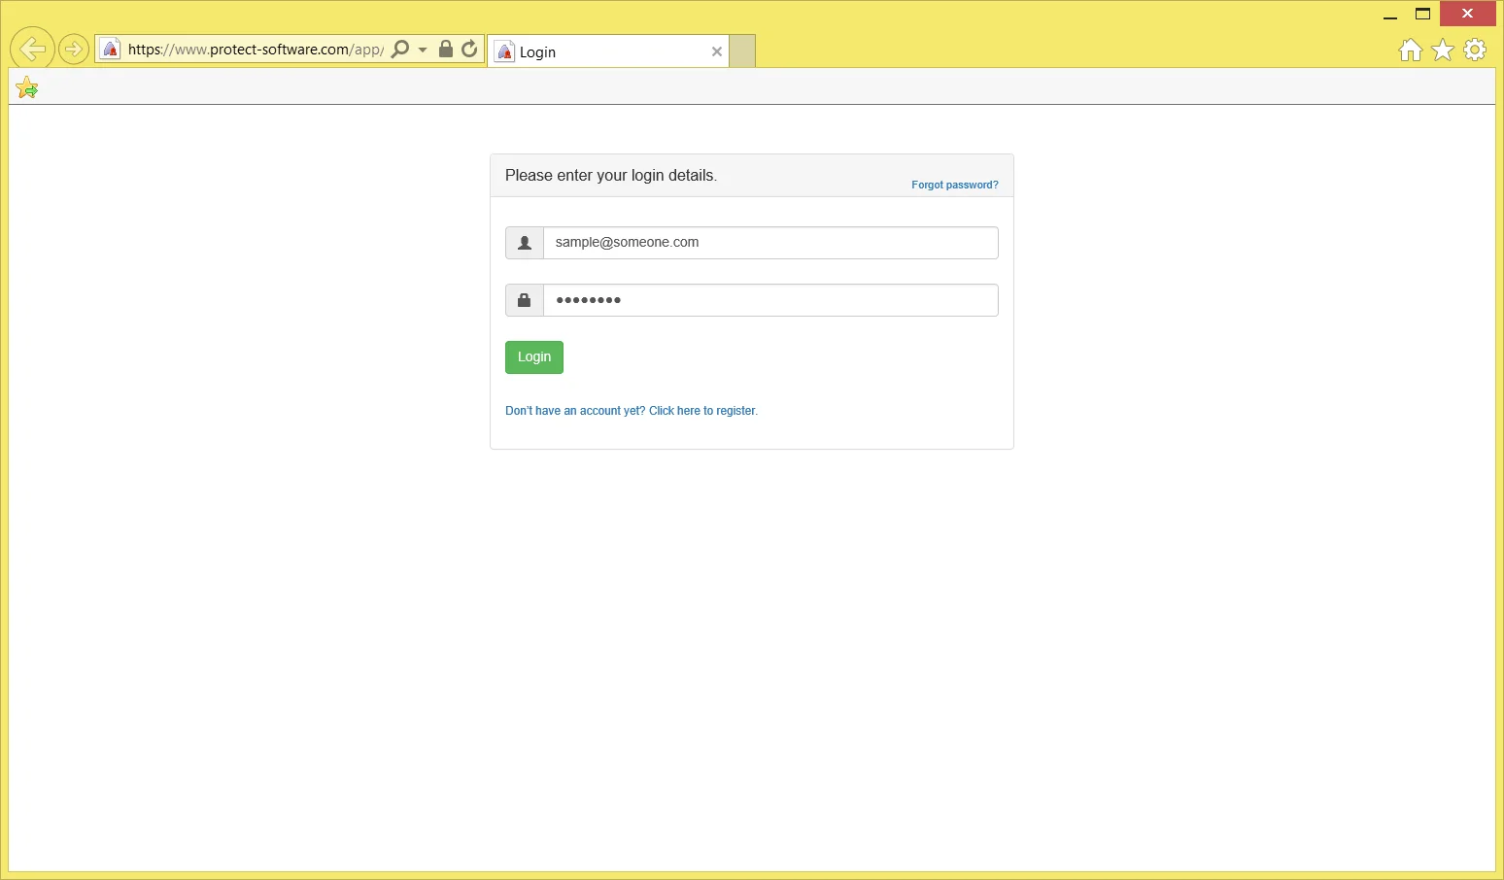This screenshot has height=880, width=1504.
Task: Open a new tab with blank tab button
Action: click(x=742, y=51)
